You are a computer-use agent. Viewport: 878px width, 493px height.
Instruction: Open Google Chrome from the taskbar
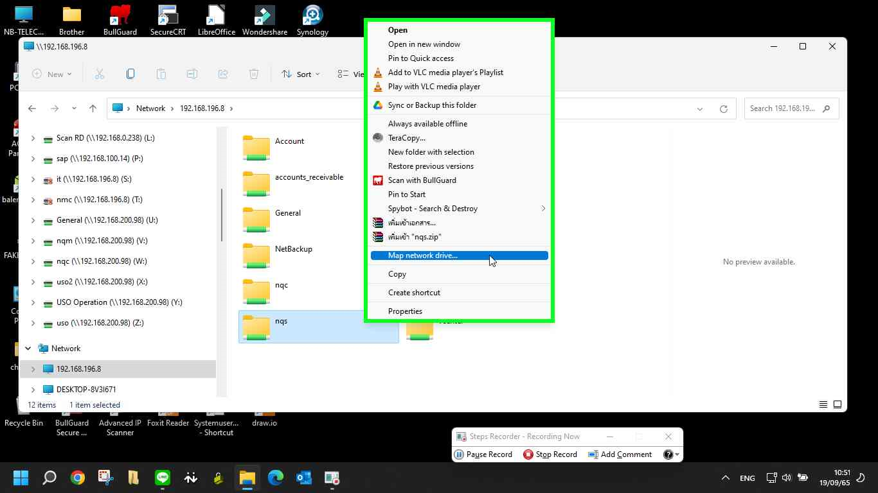(x=77, y=478)
